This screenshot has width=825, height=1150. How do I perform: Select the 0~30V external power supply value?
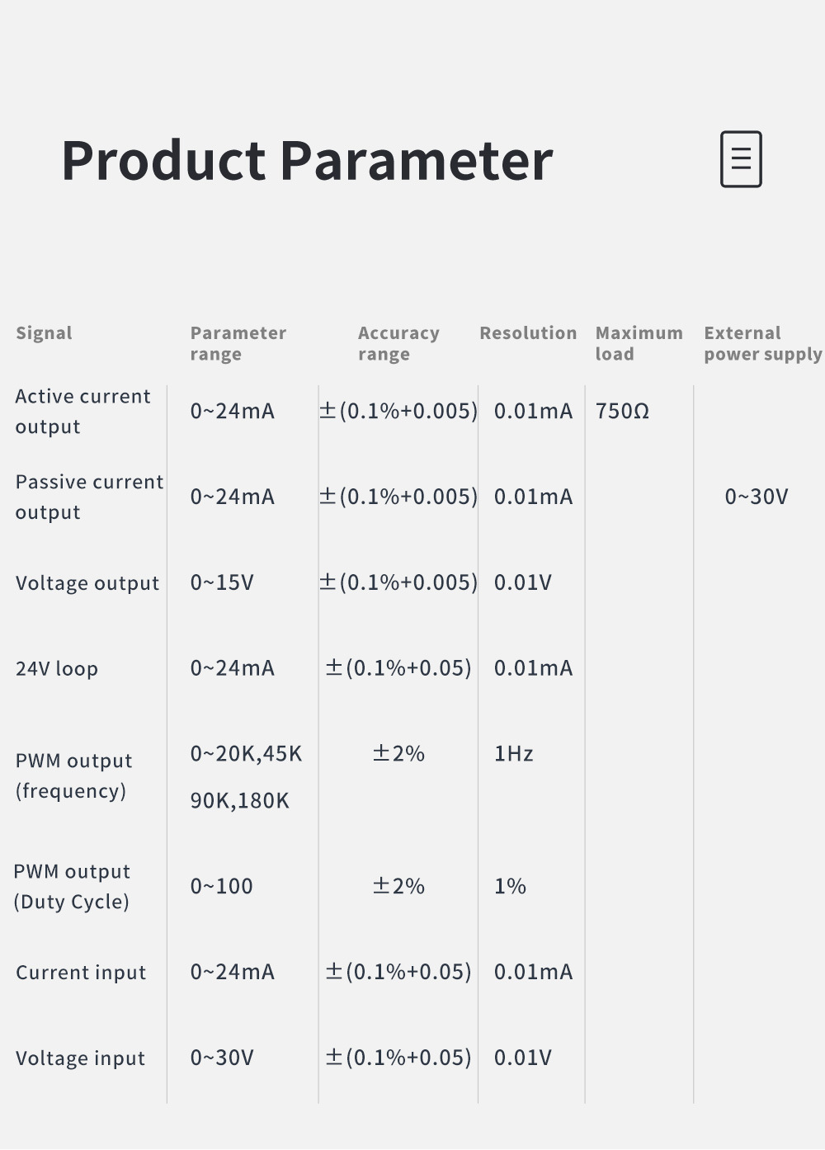[x=757, y=497]
